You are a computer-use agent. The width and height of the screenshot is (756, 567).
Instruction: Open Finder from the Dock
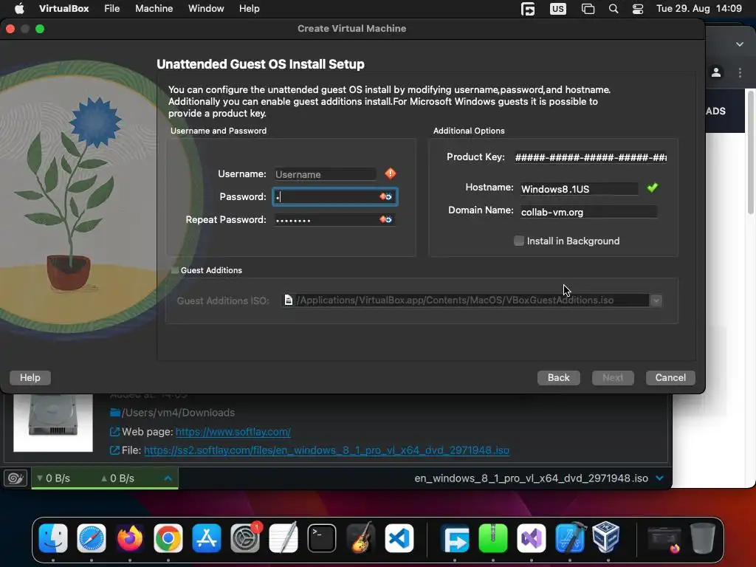pos(53,537)
